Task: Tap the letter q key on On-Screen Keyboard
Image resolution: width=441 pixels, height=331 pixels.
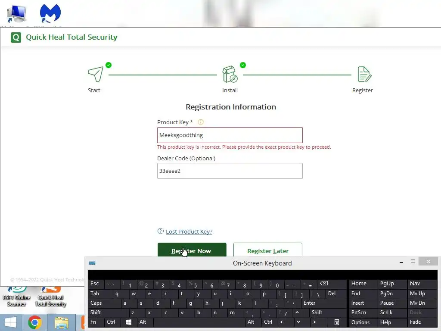Action: (121, 294)
